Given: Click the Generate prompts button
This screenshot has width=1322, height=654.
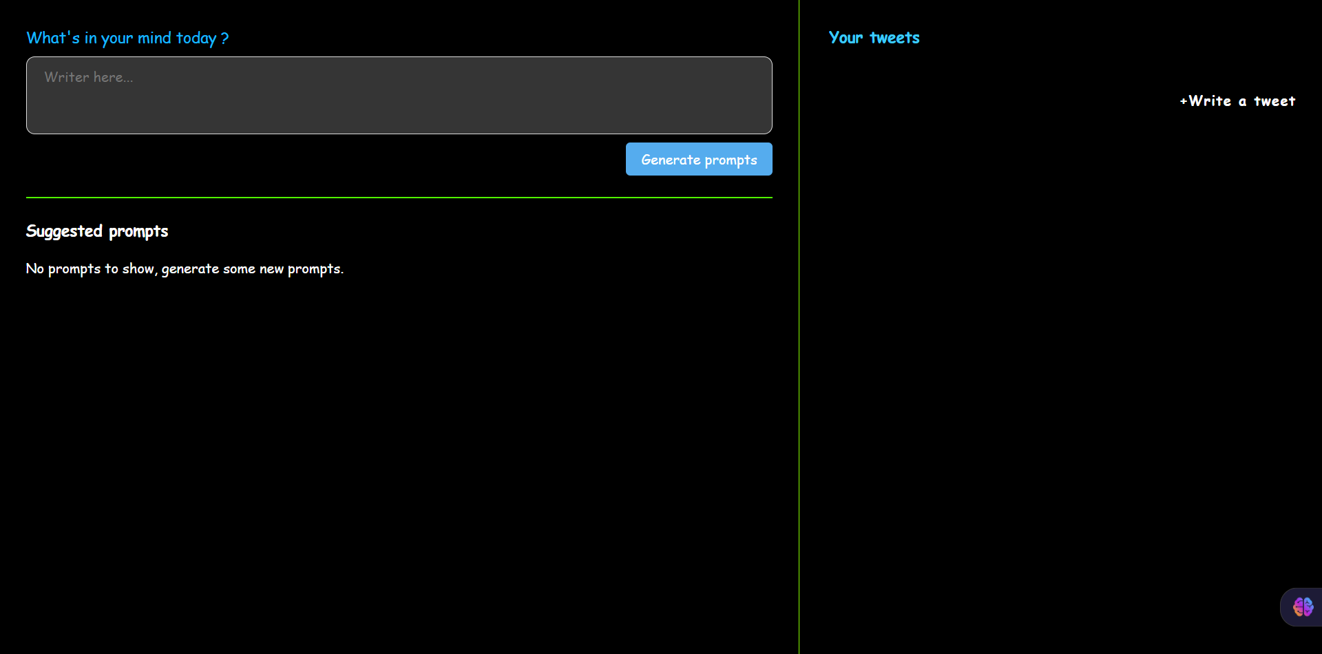Looking at the screenshot, I should [699, 159].
